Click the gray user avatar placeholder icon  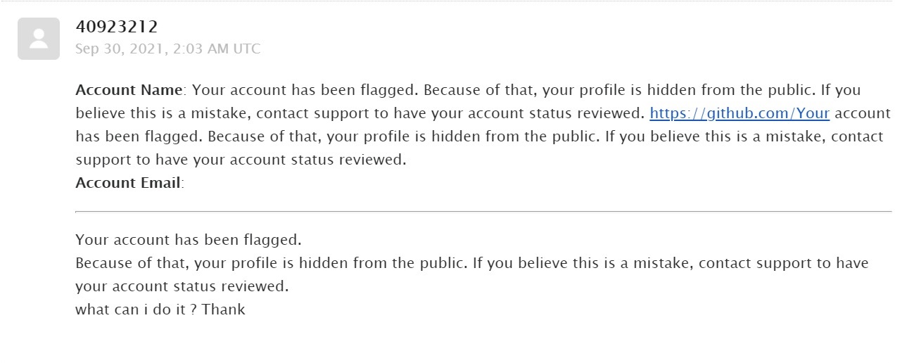point(39,39)
